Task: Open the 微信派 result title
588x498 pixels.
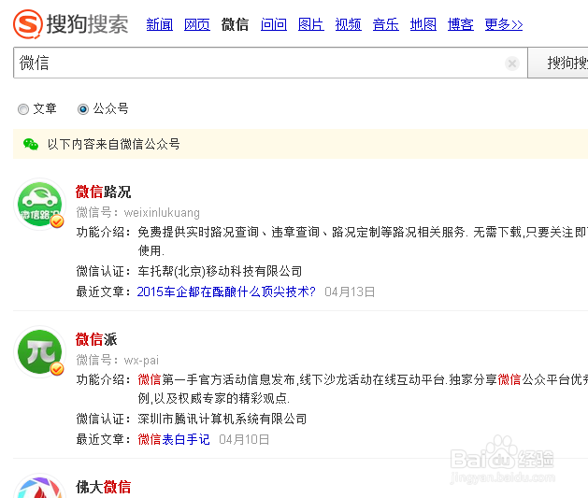Action: (x=96, y=339)
